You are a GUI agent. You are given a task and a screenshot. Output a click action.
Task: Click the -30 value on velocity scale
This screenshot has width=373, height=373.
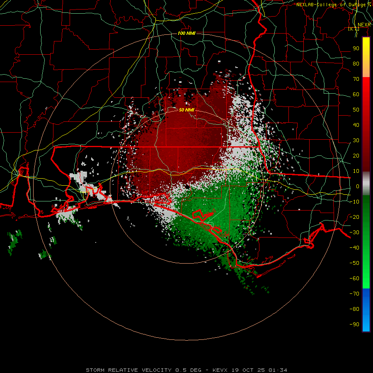coord(354,233)
